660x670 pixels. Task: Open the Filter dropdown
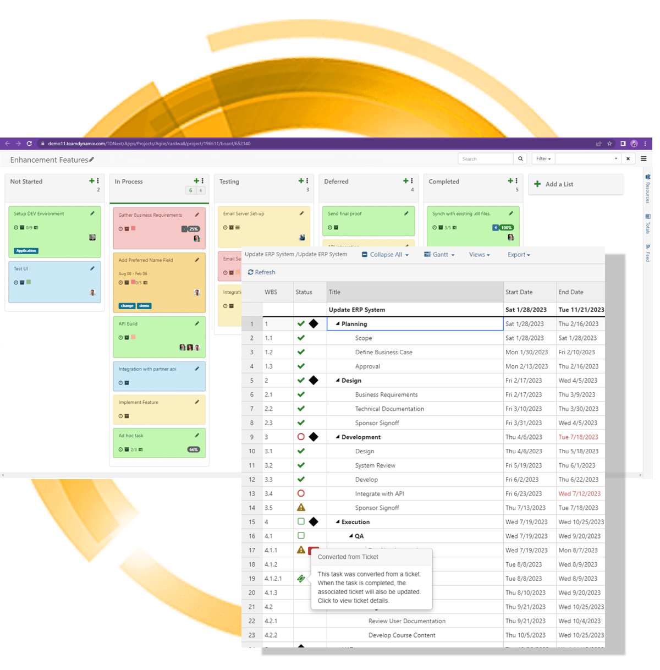click(x=543, y=159)
